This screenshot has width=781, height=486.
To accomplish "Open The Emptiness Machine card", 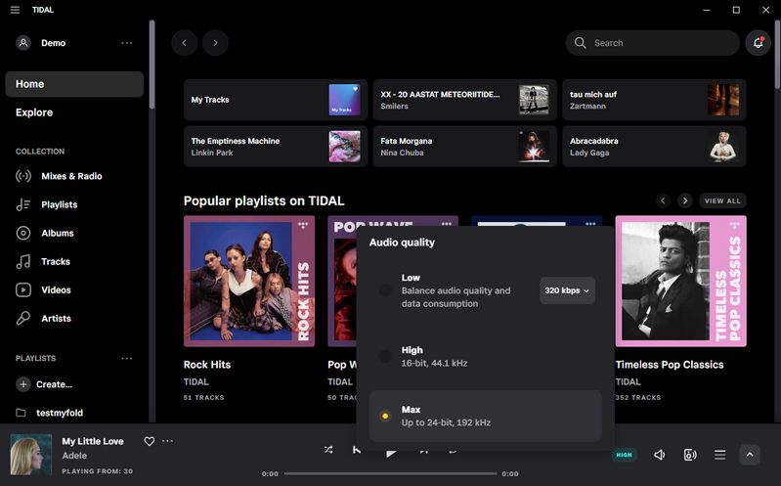I will pyautogui.click(x=276, y=147).
